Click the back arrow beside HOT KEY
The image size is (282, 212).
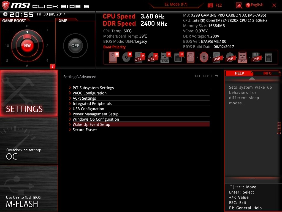pyautogui.click(x=216, y=76)
